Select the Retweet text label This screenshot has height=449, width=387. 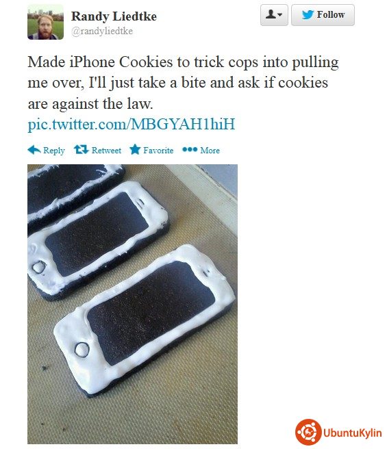(106, 151)
